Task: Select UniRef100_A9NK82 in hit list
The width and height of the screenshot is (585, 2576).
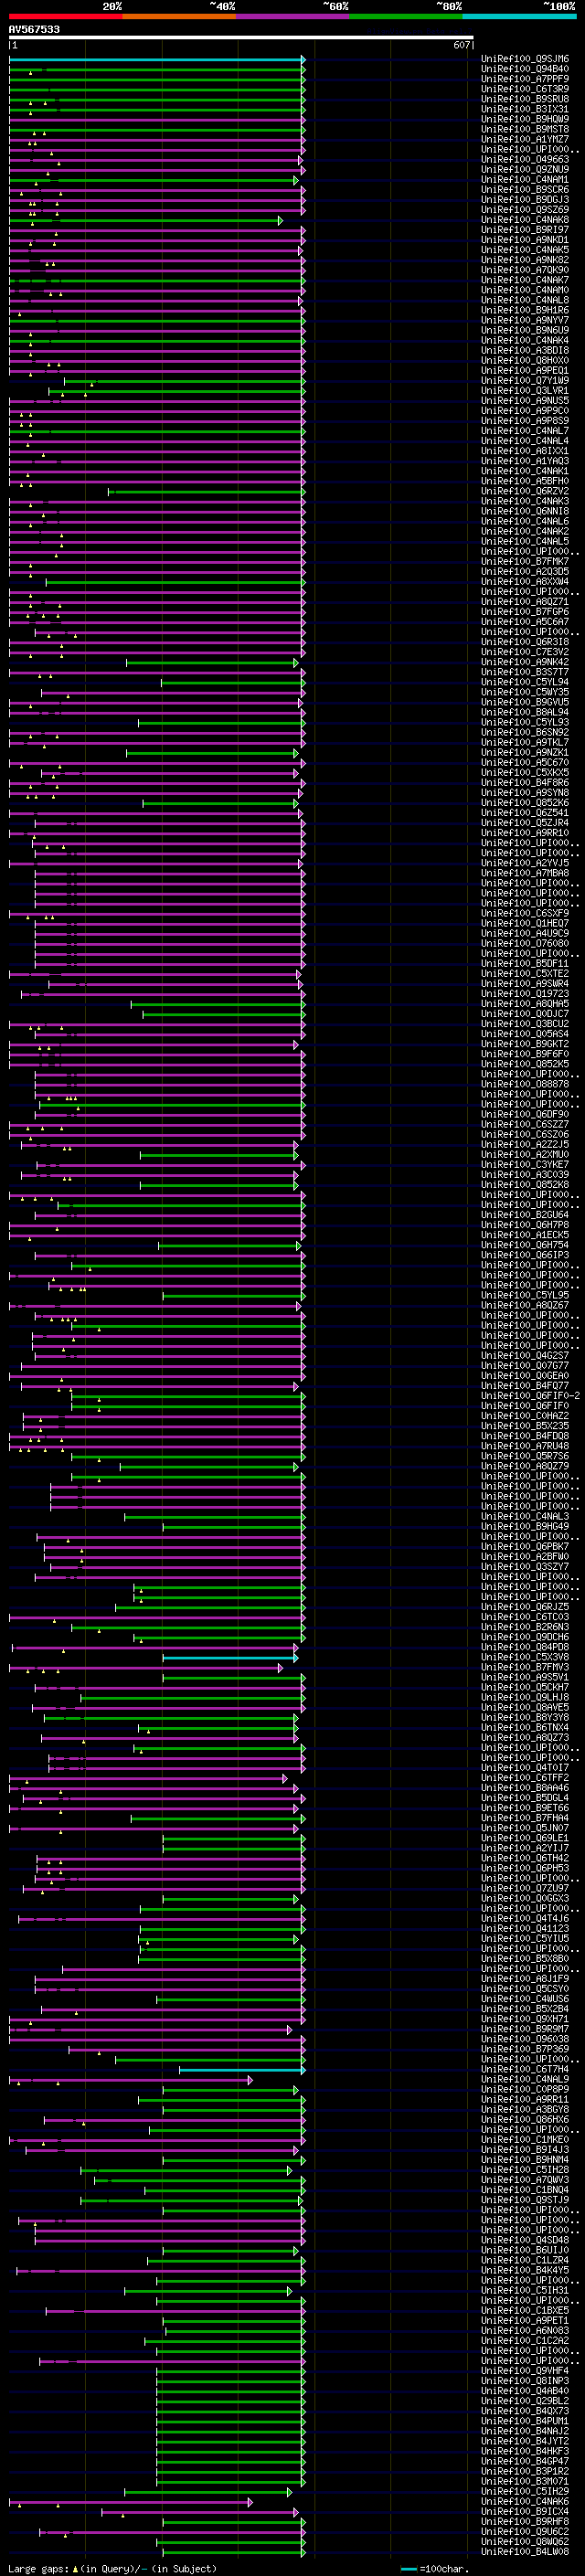Action: click(525, 260)
